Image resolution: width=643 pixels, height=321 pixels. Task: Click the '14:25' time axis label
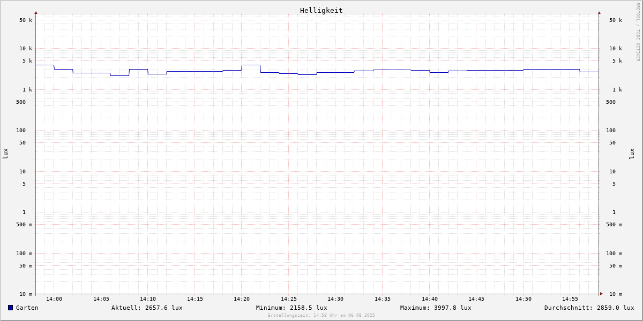click(x=289, y=299)
